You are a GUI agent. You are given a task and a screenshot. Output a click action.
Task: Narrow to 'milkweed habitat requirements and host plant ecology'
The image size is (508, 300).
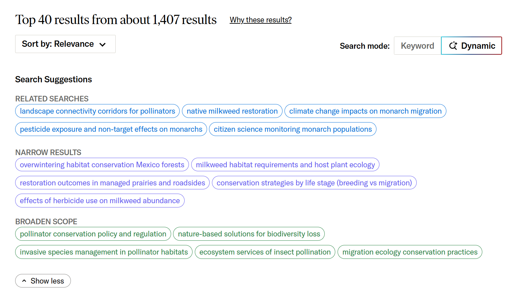click(285, 165)
